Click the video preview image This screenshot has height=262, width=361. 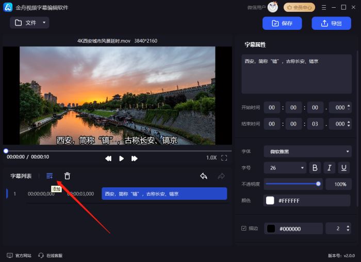[118, 96]
